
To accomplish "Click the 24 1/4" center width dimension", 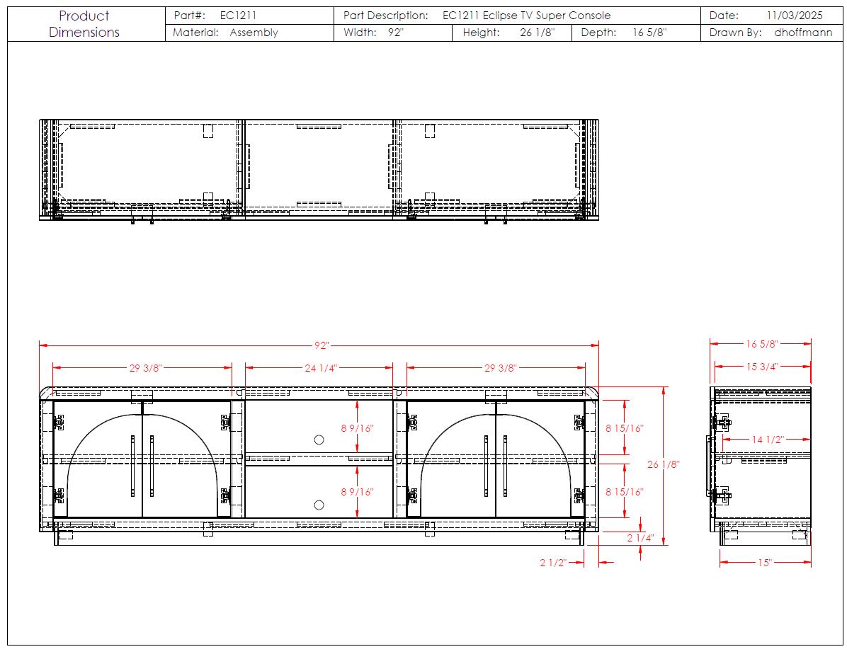I will click(320, 368).
